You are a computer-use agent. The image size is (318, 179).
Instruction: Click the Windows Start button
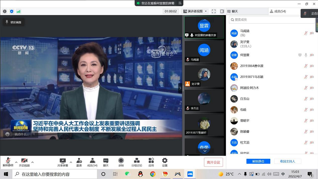pos(6,174)
